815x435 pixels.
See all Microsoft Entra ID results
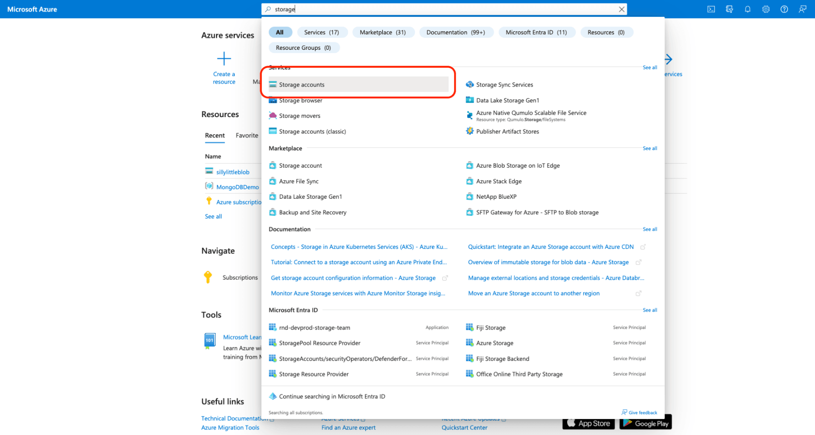pyautogui.click(x=649, y=310)
